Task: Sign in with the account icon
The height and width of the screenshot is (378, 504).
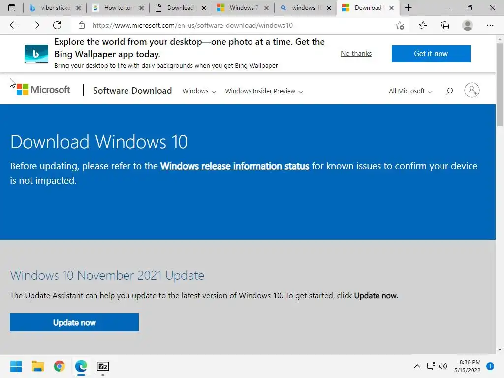Action: (x=472, y=91)
